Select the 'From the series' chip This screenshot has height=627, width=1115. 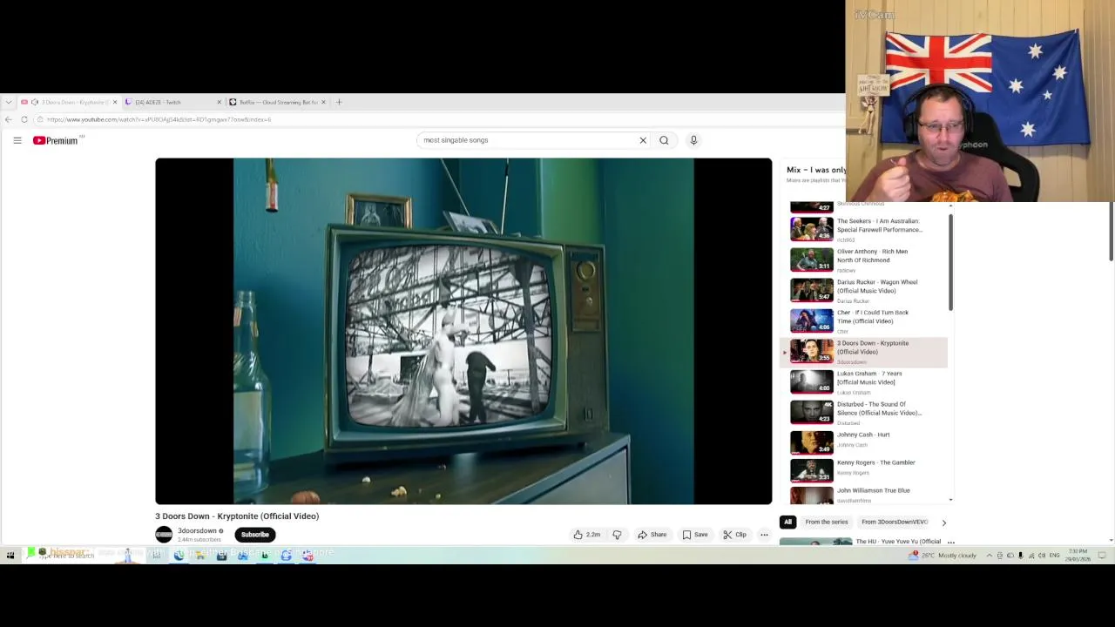(827, 522)
